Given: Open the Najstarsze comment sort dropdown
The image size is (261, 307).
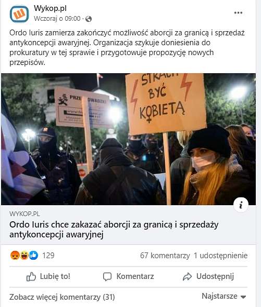Looking at the screenshot, I should click(224, 296).
